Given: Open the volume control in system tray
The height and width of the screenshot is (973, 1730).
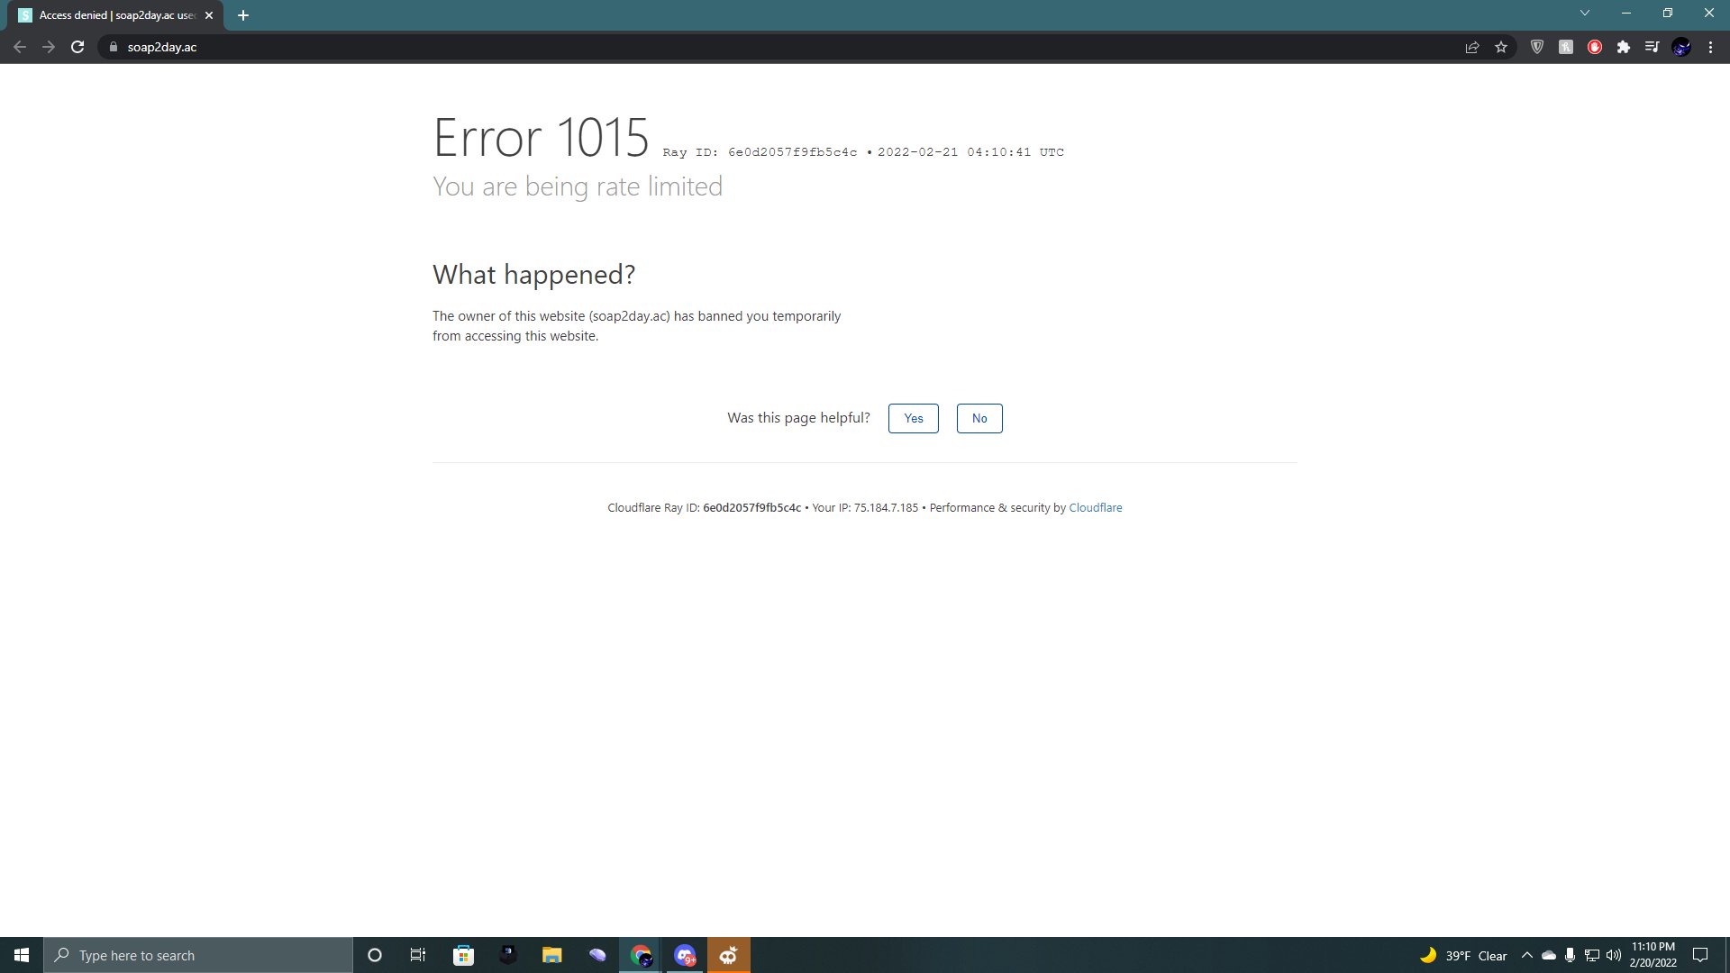Looking at the screenshot, I should 1613,955.
